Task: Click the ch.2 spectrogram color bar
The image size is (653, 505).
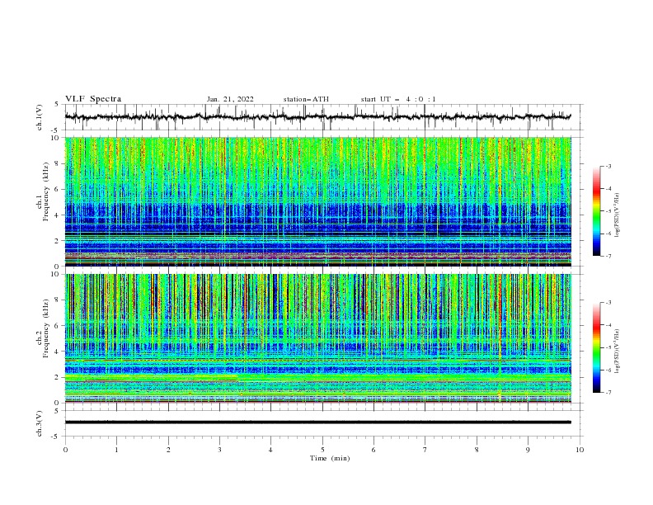Action: 597,347
